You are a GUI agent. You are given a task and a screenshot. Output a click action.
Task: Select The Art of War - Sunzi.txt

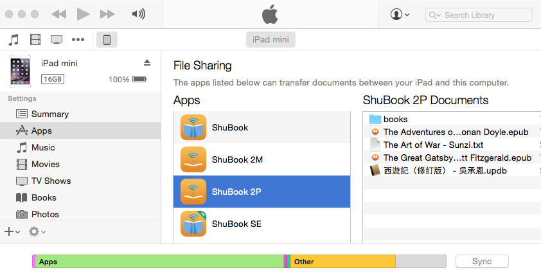point(452,145)
